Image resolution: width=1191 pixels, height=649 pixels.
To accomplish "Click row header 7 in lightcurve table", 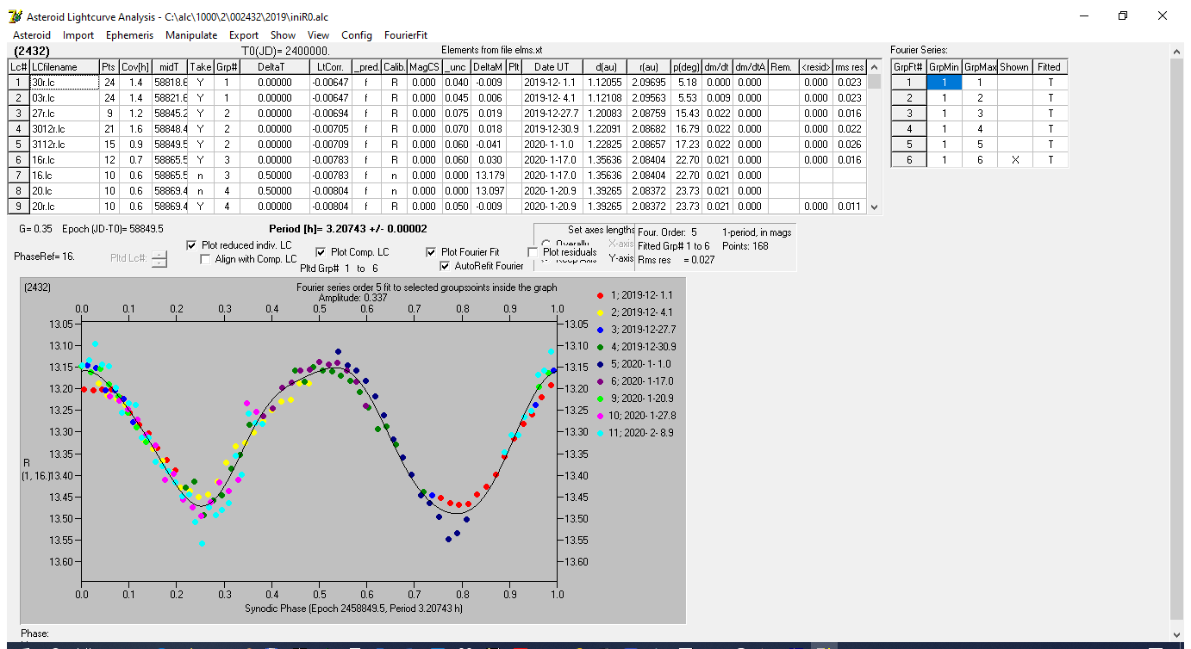I will point(19,176).
